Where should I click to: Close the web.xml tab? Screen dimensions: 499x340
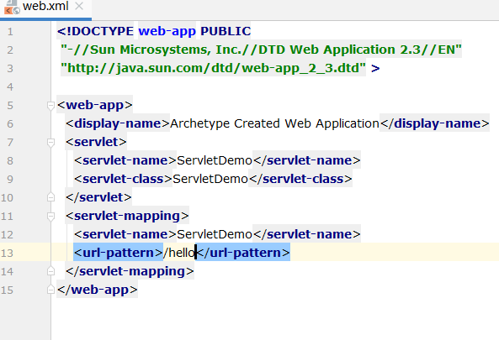point(79,6)
